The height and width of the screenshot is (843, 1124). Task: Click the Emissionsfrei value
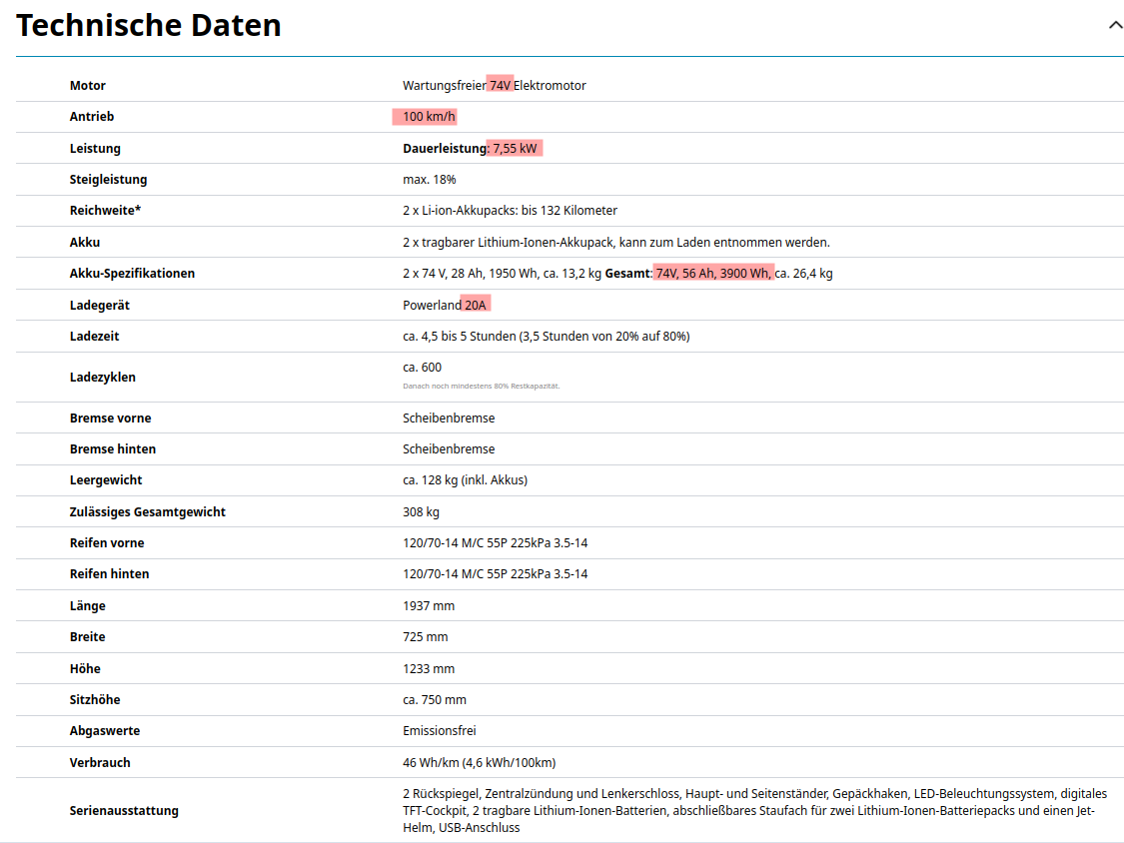point(439,731)
